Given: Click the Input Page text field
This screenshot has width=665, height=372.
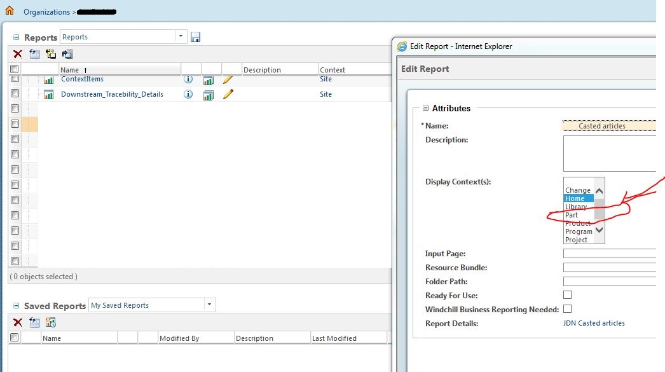Looking at the screenshot, I should pyautogui.click(x=609, y=254).
